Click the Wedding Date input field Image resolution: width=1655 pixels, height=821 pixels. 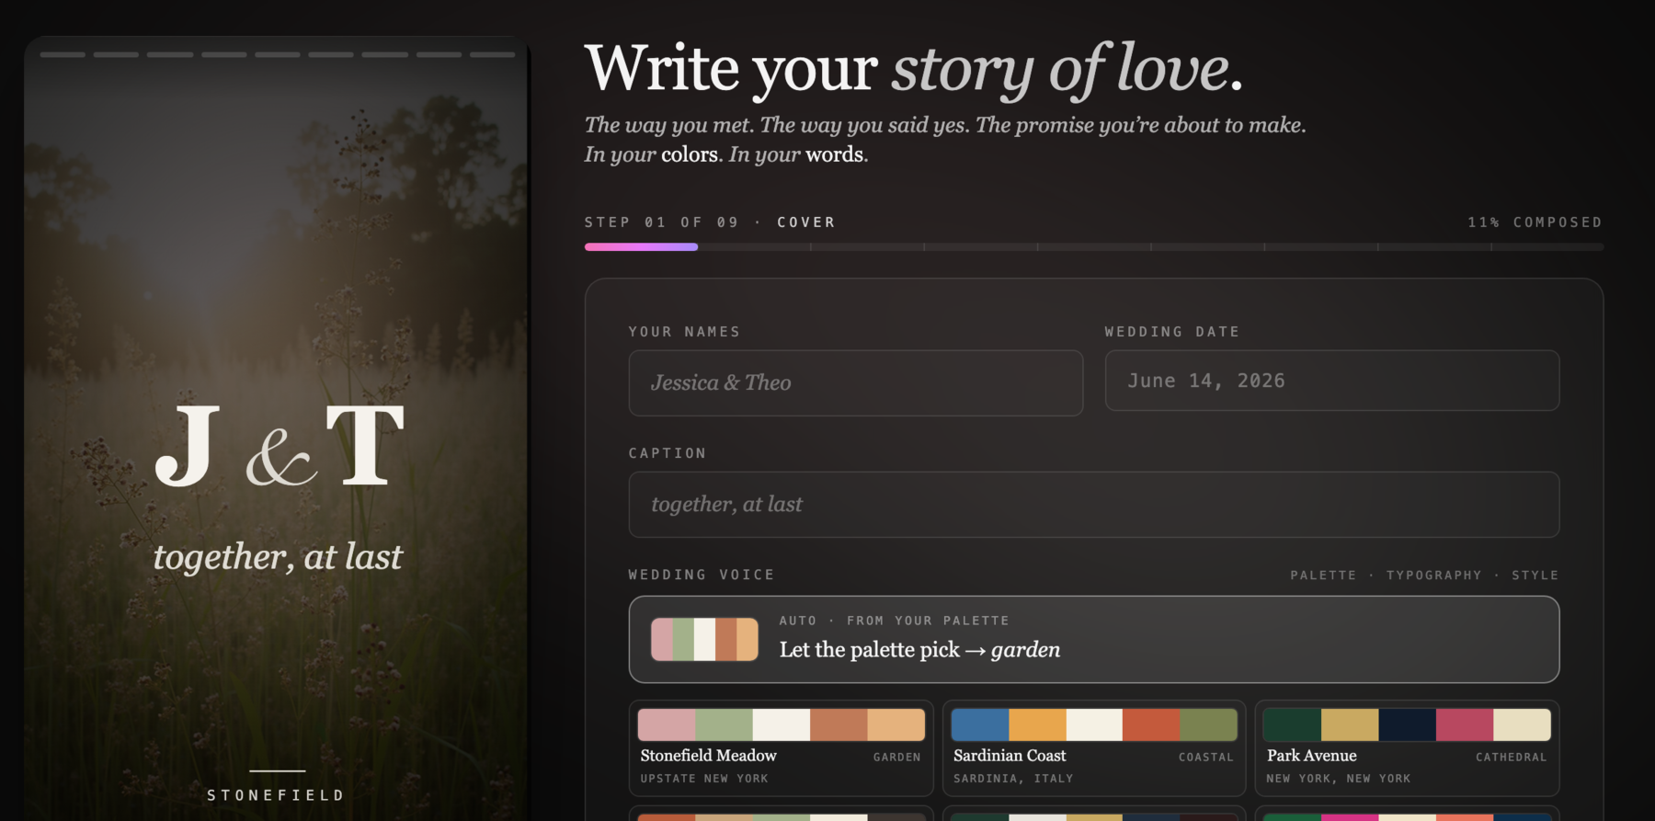coord(1331,381)
